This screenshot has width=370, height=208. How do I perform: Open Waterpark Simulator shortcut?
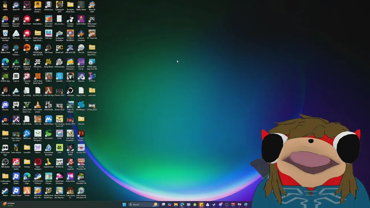(59, 36)
